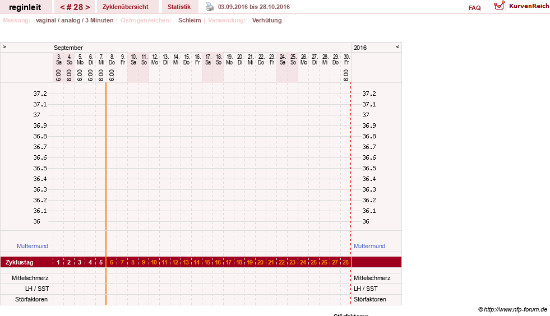
Task: Click the Verhütung value text
Action: [x=266, y=20]
